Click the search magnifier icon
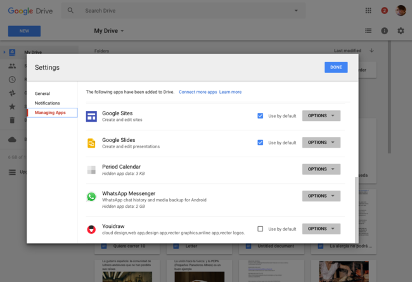Screen dimensions: 412x282 pyautogui.click(x=70, y=11)
